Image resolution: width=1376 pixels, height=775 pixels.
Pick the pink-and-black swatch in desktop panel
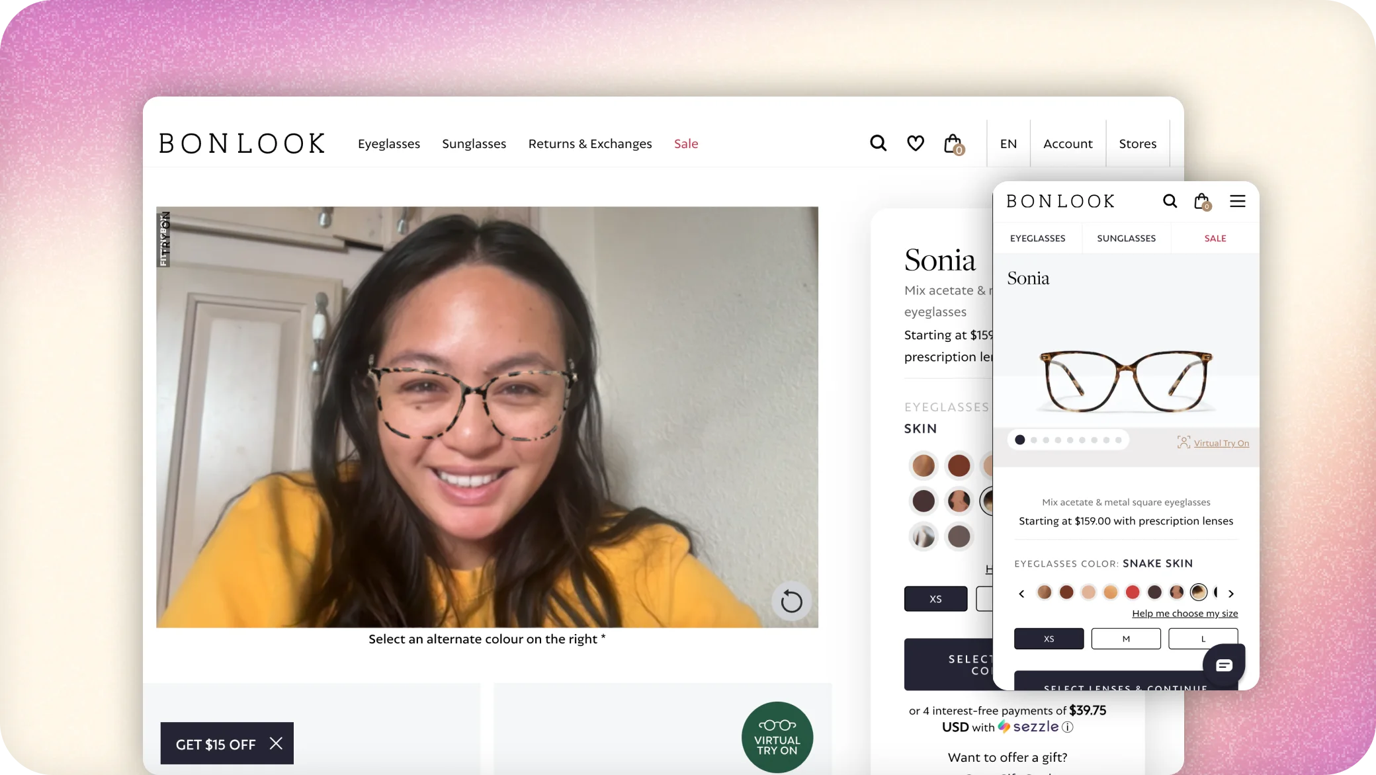[x=959, y=501]
